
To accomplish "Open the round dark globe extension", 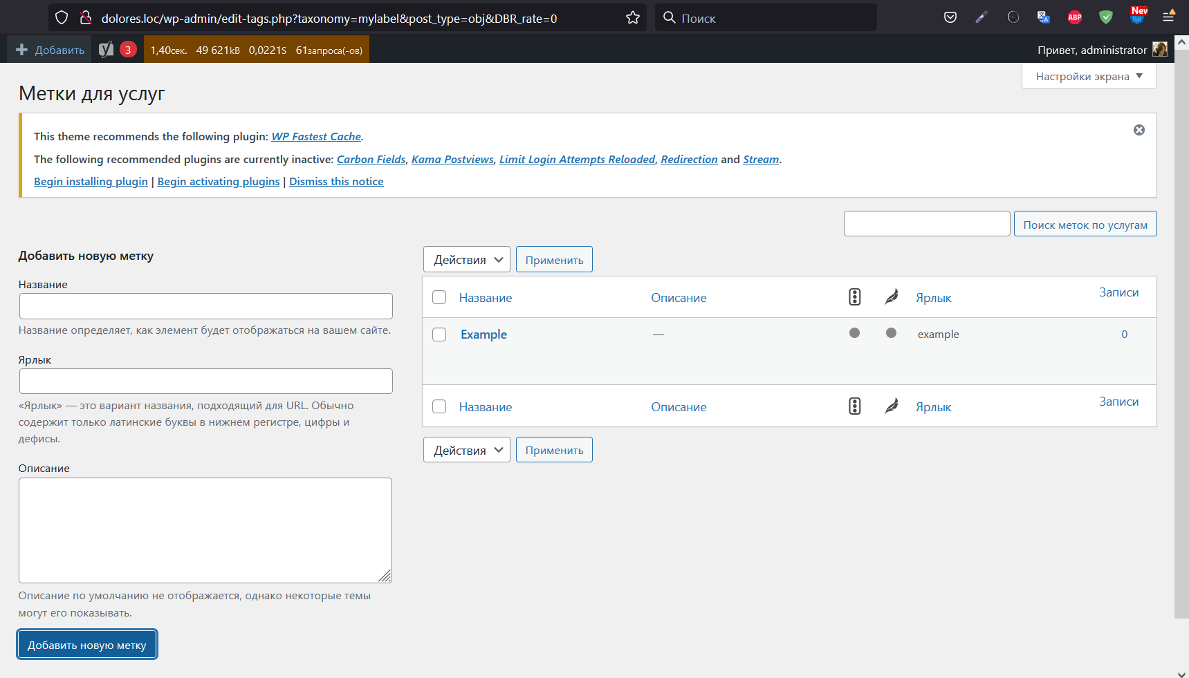I will coord(1013,17).
